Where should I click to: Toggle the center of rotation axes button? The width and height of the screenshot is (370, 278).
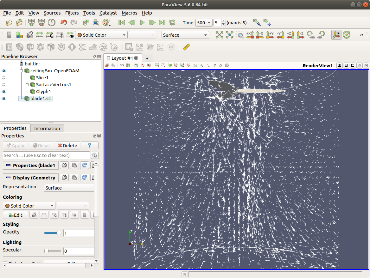pos(347,35)
